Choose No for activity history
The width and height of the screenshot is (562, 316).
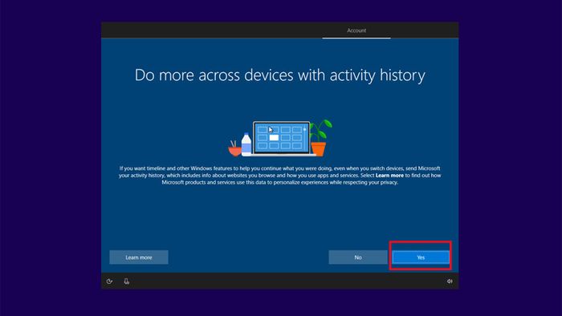358,257
